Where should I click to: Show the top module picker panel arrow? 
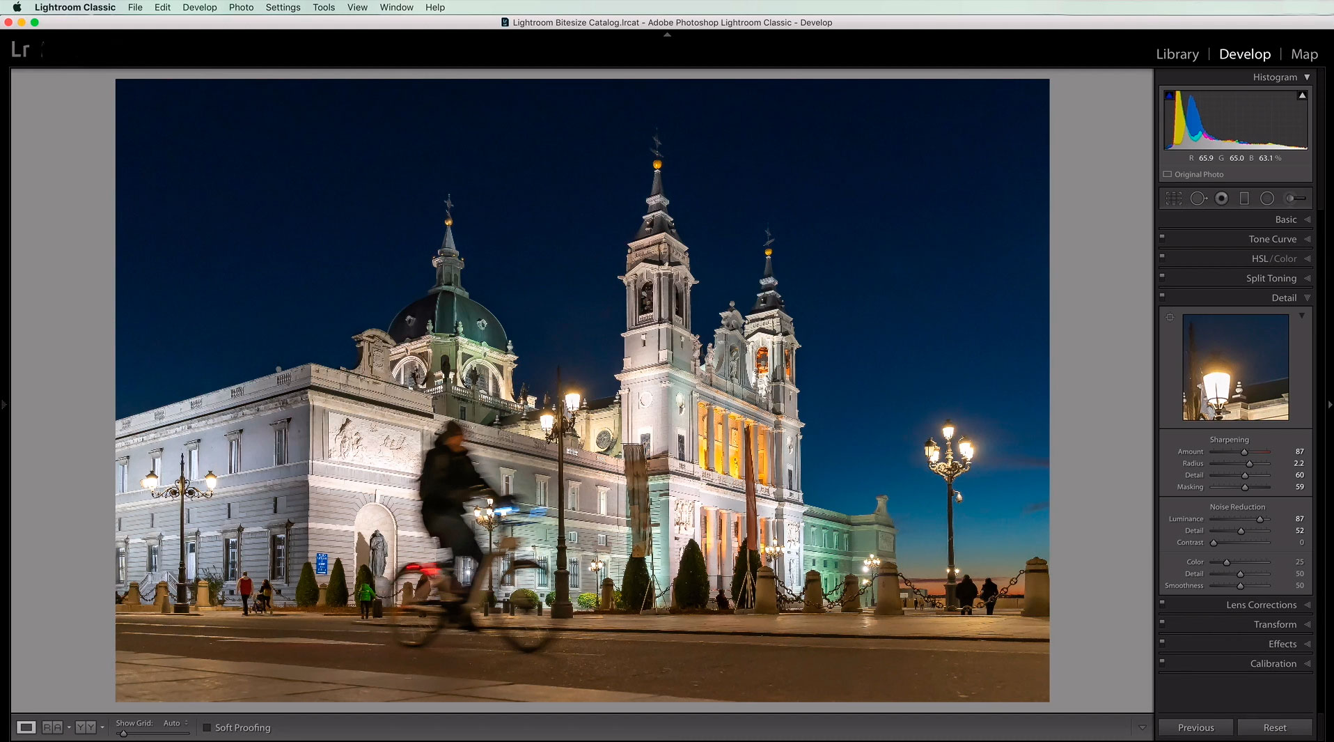[x=667, y=34]
